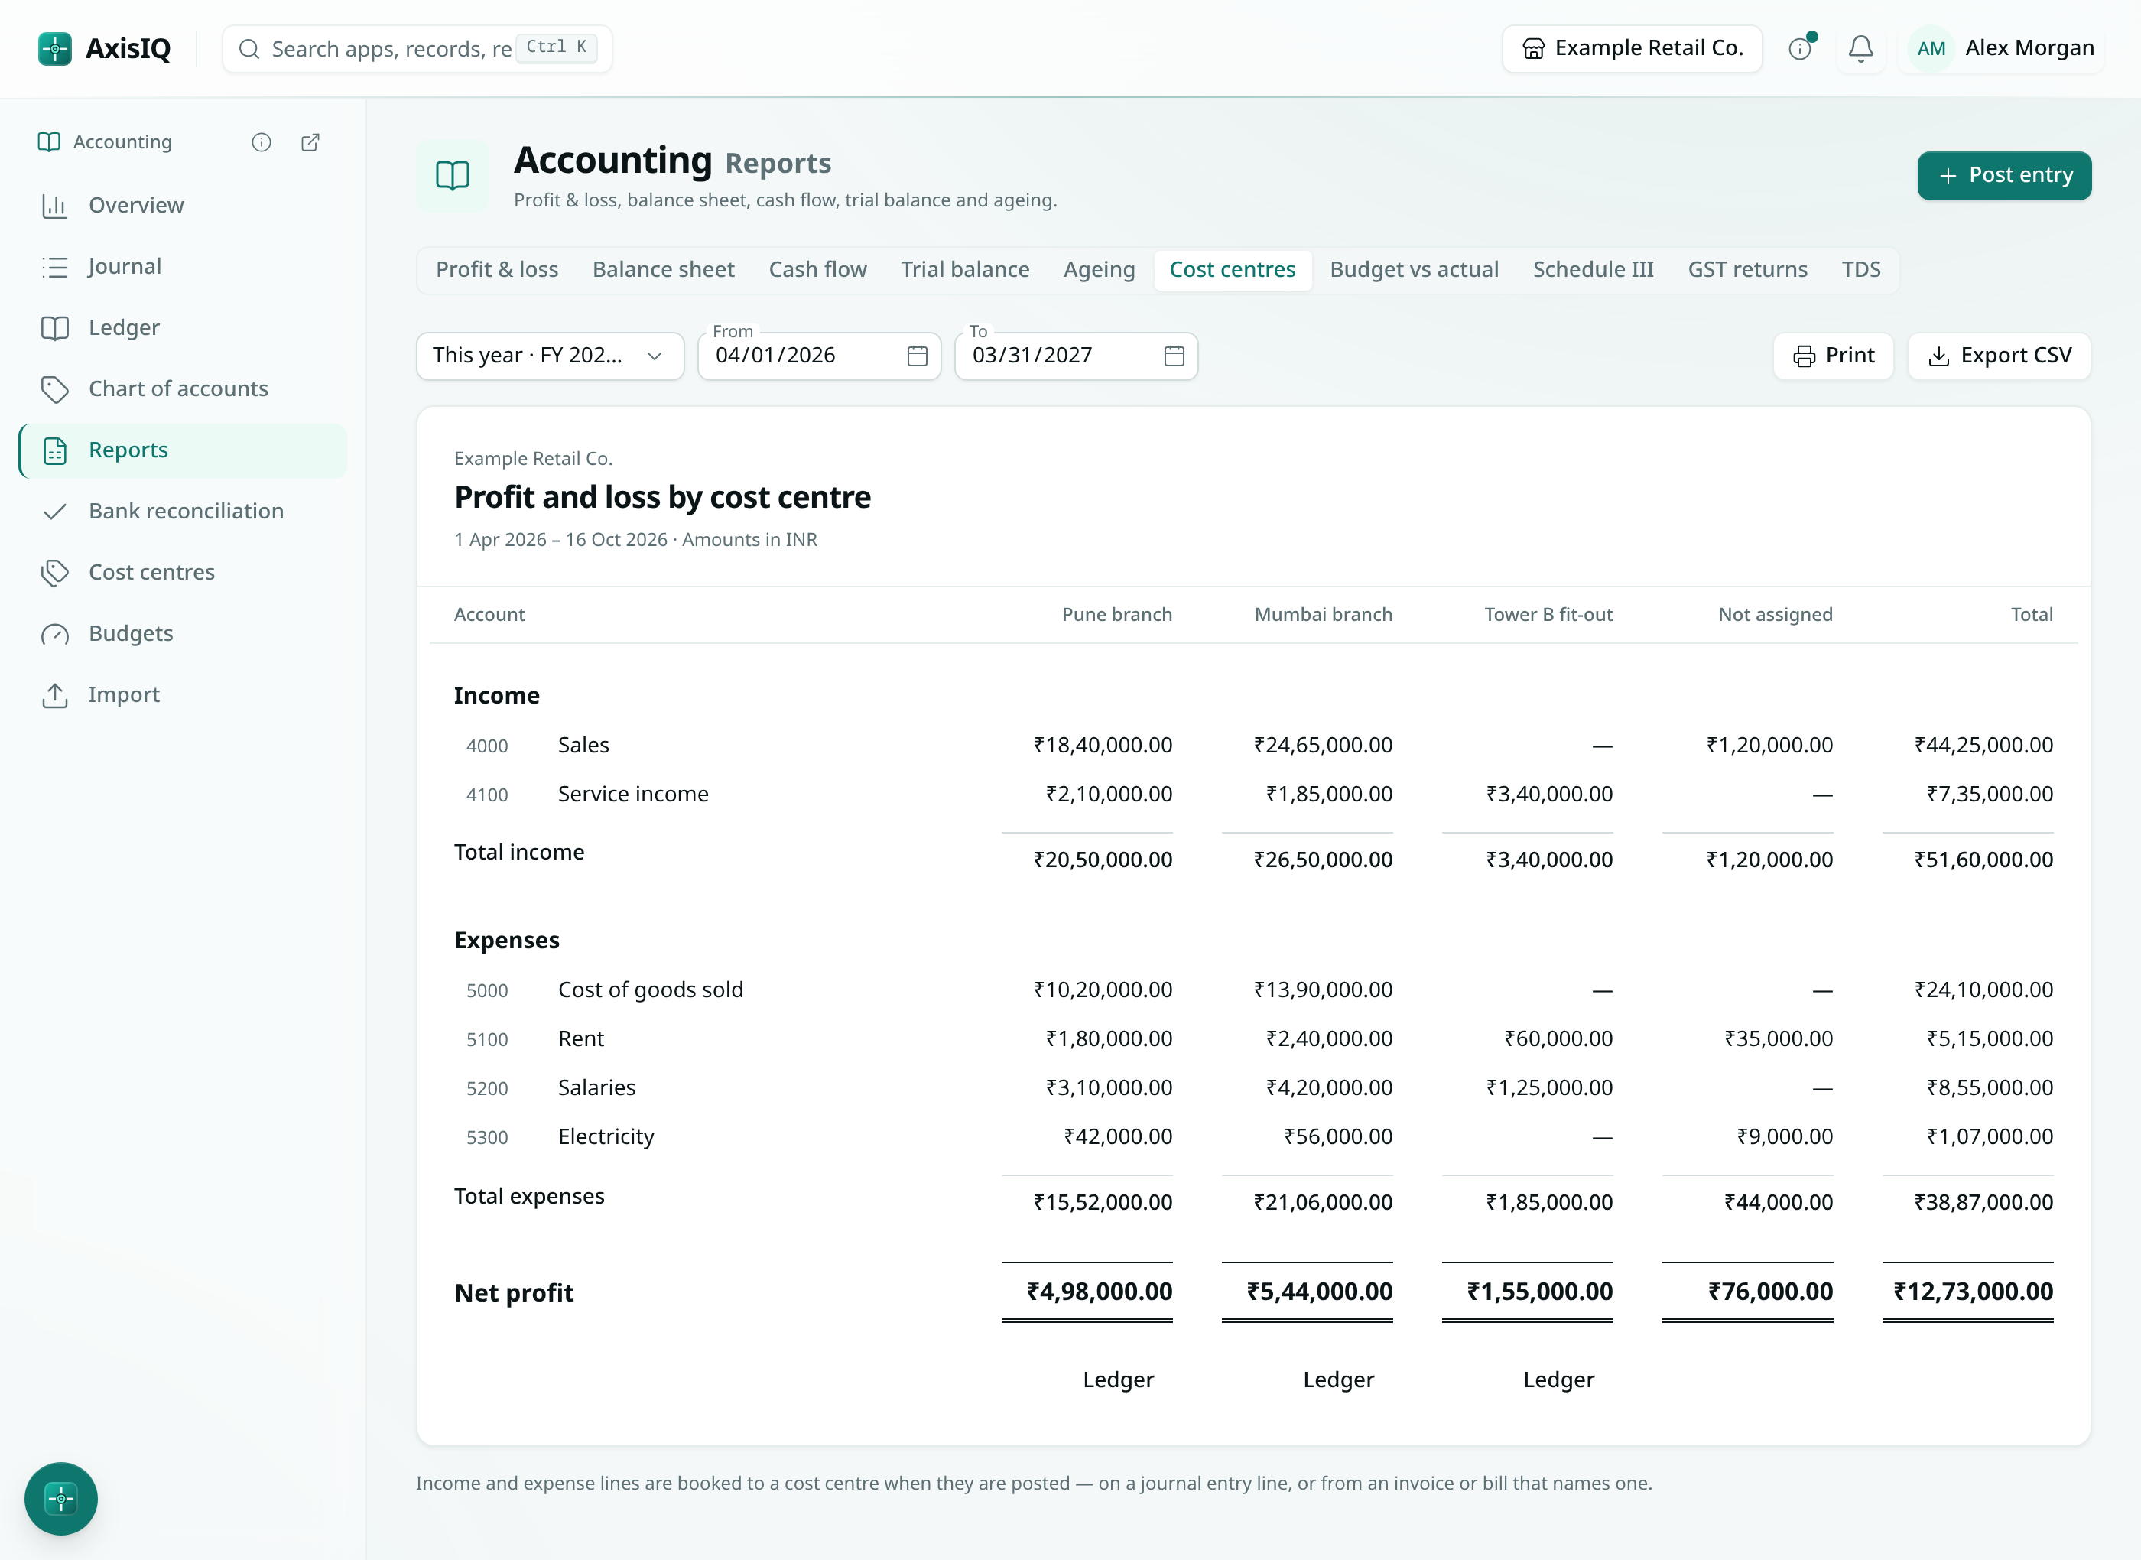This screenshot has height=1560, width=2141.
Task: Open the Schedule III tab
Action: [x=1593, y=270]
